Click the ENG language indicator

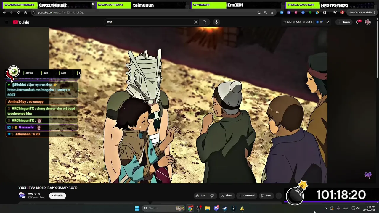pyautogui.click(x=346, y=208)
